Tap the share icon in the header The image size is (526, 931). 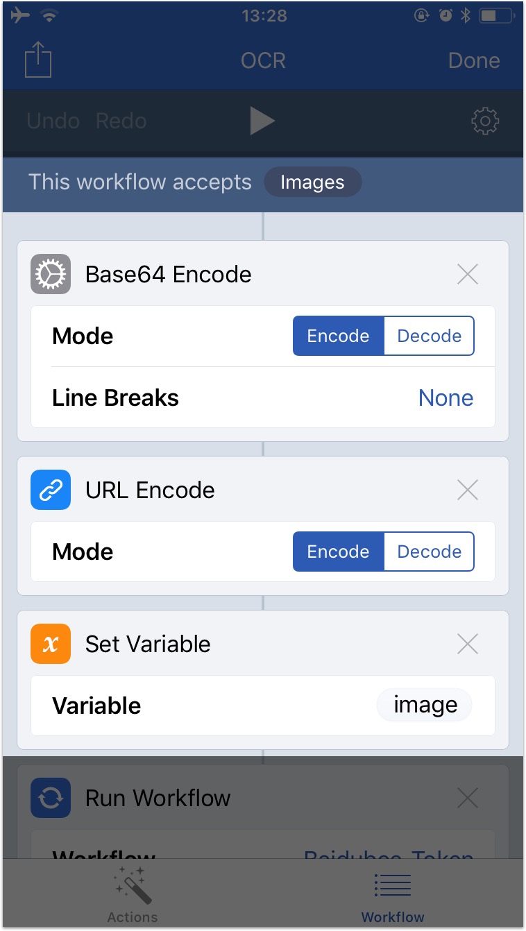38,60
